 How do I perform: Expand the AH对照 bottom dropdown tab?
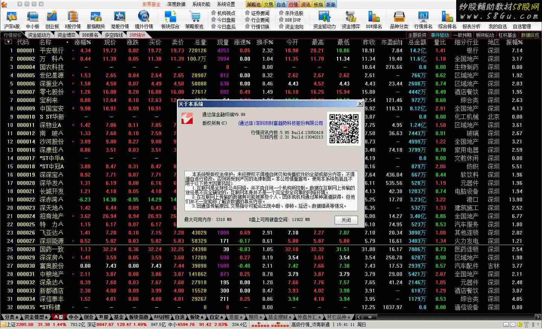[162, 317]
